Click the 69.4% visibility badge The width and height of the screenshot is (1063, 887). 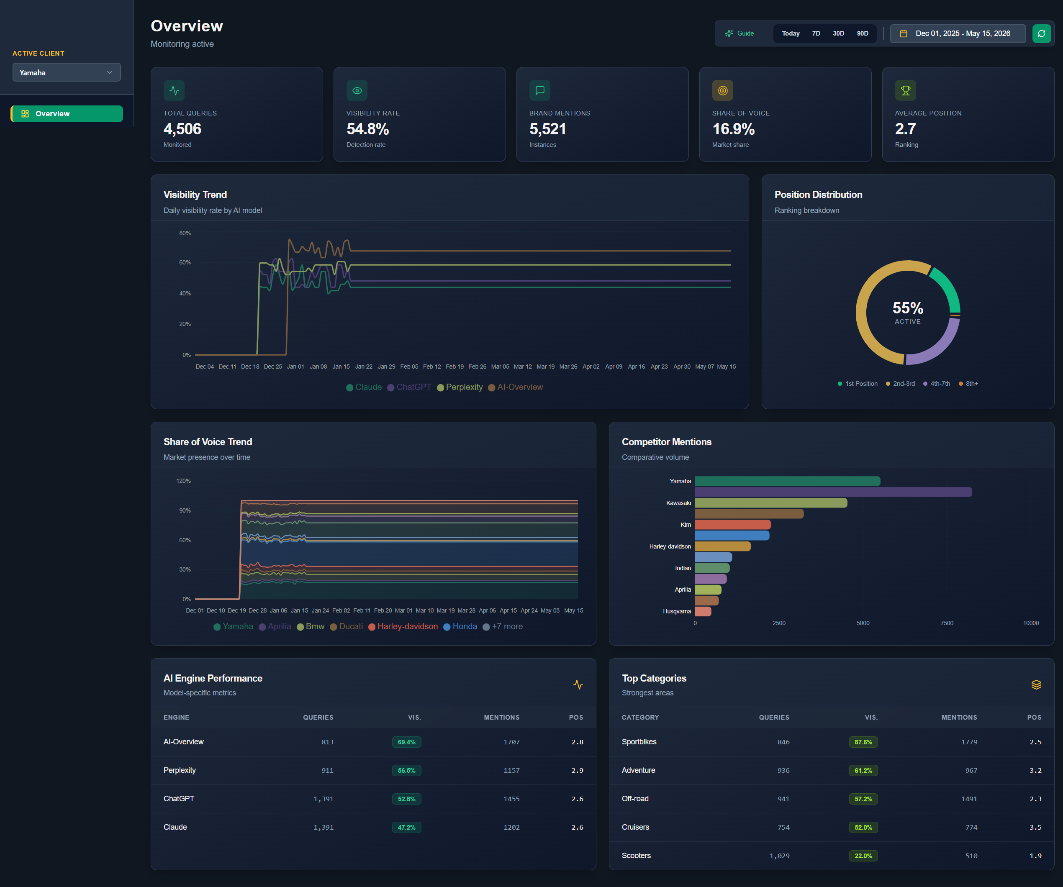tap(406, 742)
